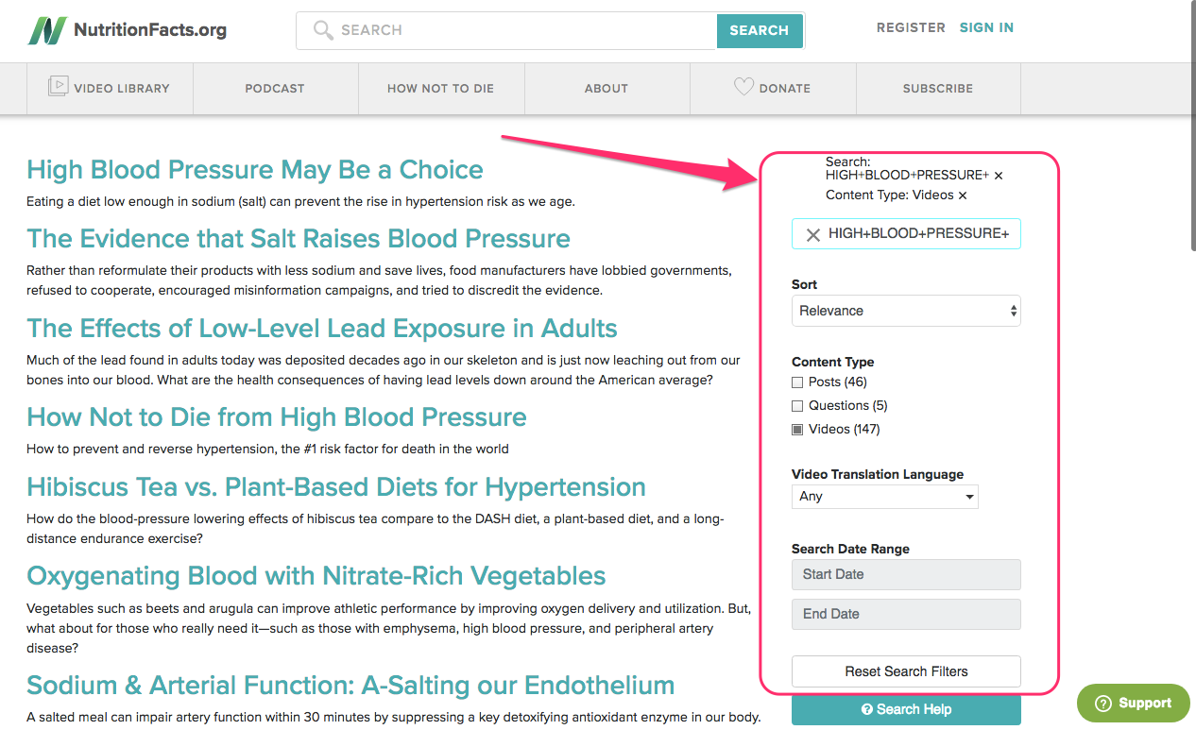This screenshot has width=1196, height=730.
Task: Expand the Video Translation Language dropdown
Action: 884,497
